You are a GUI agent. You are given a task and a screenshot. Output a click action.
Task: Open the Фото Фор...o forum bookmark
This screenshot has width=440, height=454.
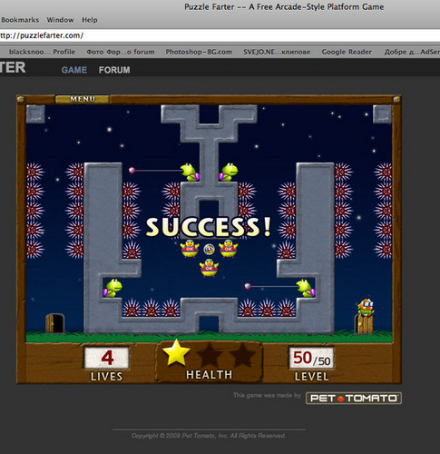coord(121,52)
